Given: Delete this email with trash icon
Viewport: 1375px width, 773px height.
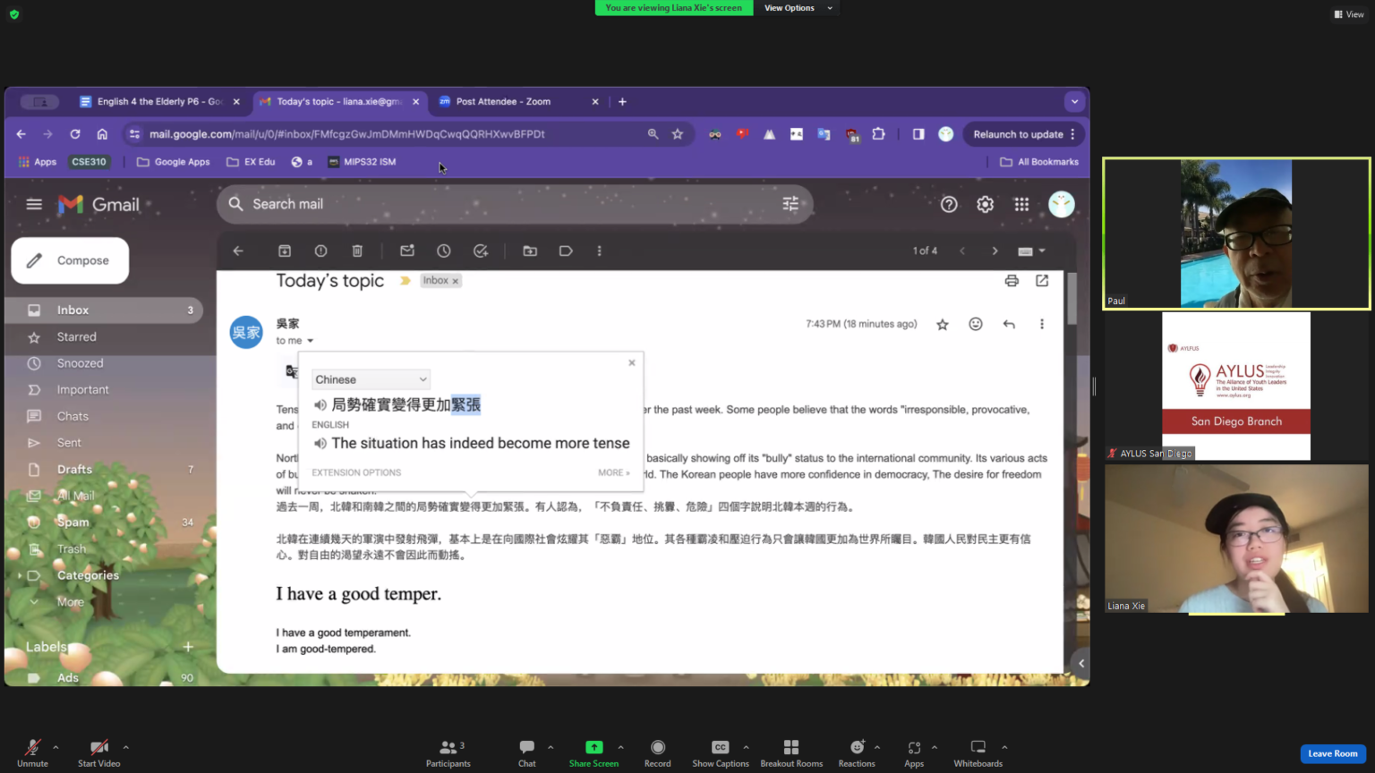Looking at the screenshot, I should pyautogui.click(x=357, y=251).
